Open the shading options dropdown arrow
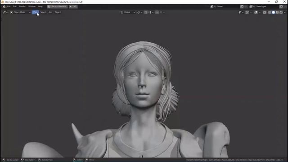This screenshot has width=288, height=162. pyautogui.click(x=285, y=12)
